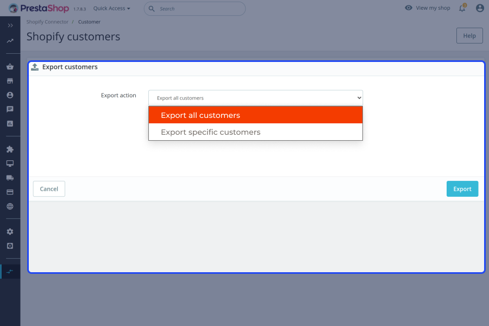The width and height of the screenshot is (489, 326).
Task: Expand the sidebar with the double-chevron icon
Action: click(10, 26)
